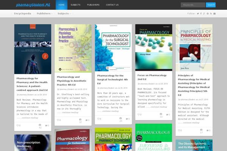This screenshot has width=227, height=151.
Task: Open the Pinterest follow icon
Action: (208, 14)
